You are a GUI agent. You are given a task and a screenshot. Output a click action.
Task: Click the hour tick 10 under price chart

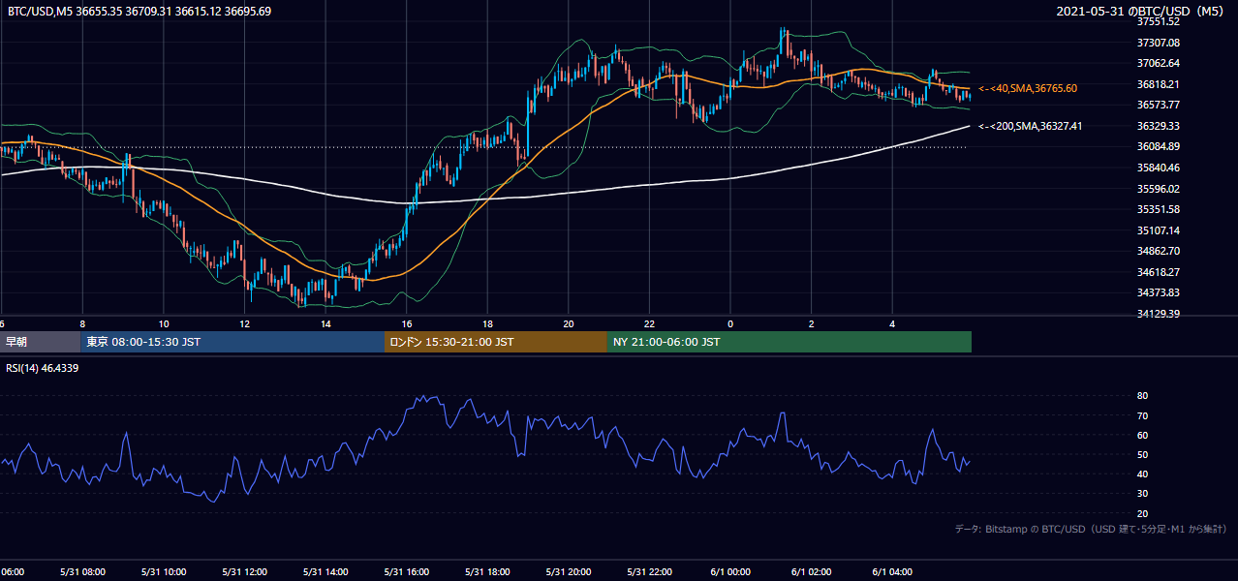[164, 324]
